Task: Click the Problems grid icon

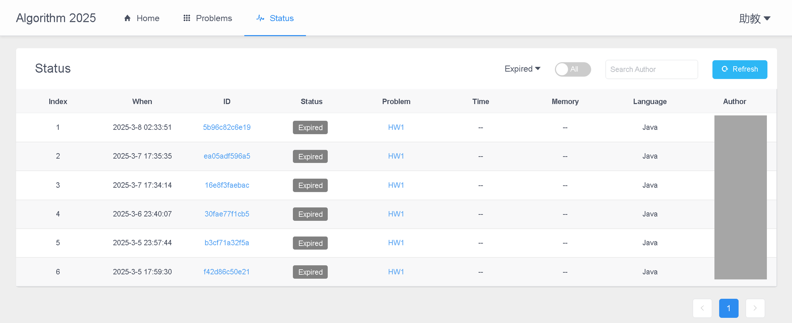Action: click(187, 18)
